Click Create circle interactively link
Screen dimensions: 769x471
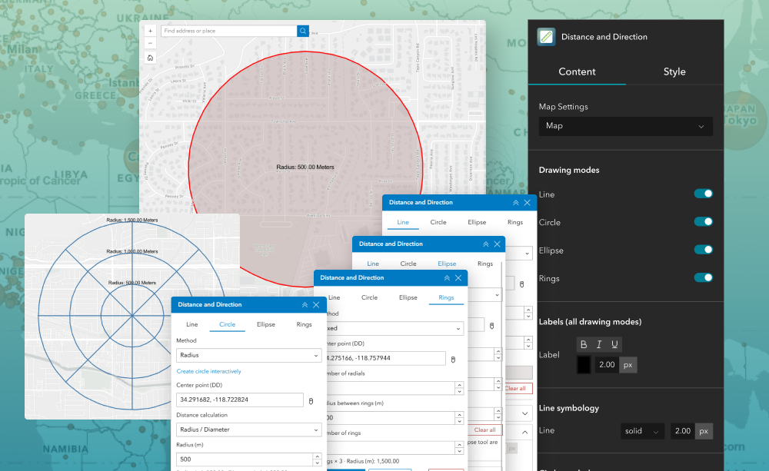click(208, 372)
